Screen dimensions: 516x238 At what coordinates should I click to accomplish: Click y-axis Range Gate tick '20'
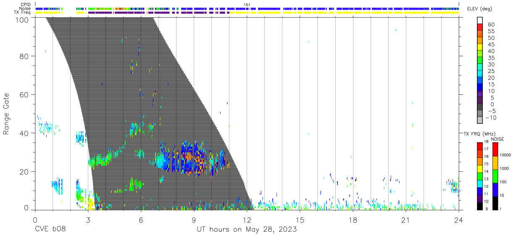click(24, 172)
